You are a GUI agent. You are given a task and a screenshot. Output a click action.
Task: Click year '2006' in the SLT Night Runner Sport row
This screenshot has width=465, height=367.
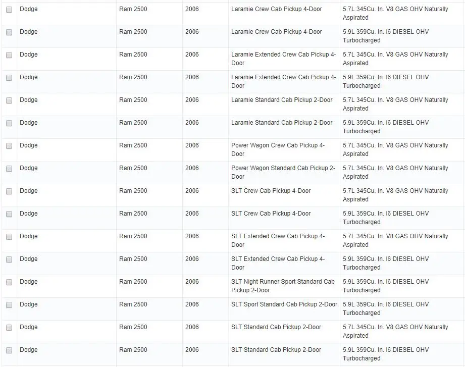pyautogui.click(x=192, y=282)
